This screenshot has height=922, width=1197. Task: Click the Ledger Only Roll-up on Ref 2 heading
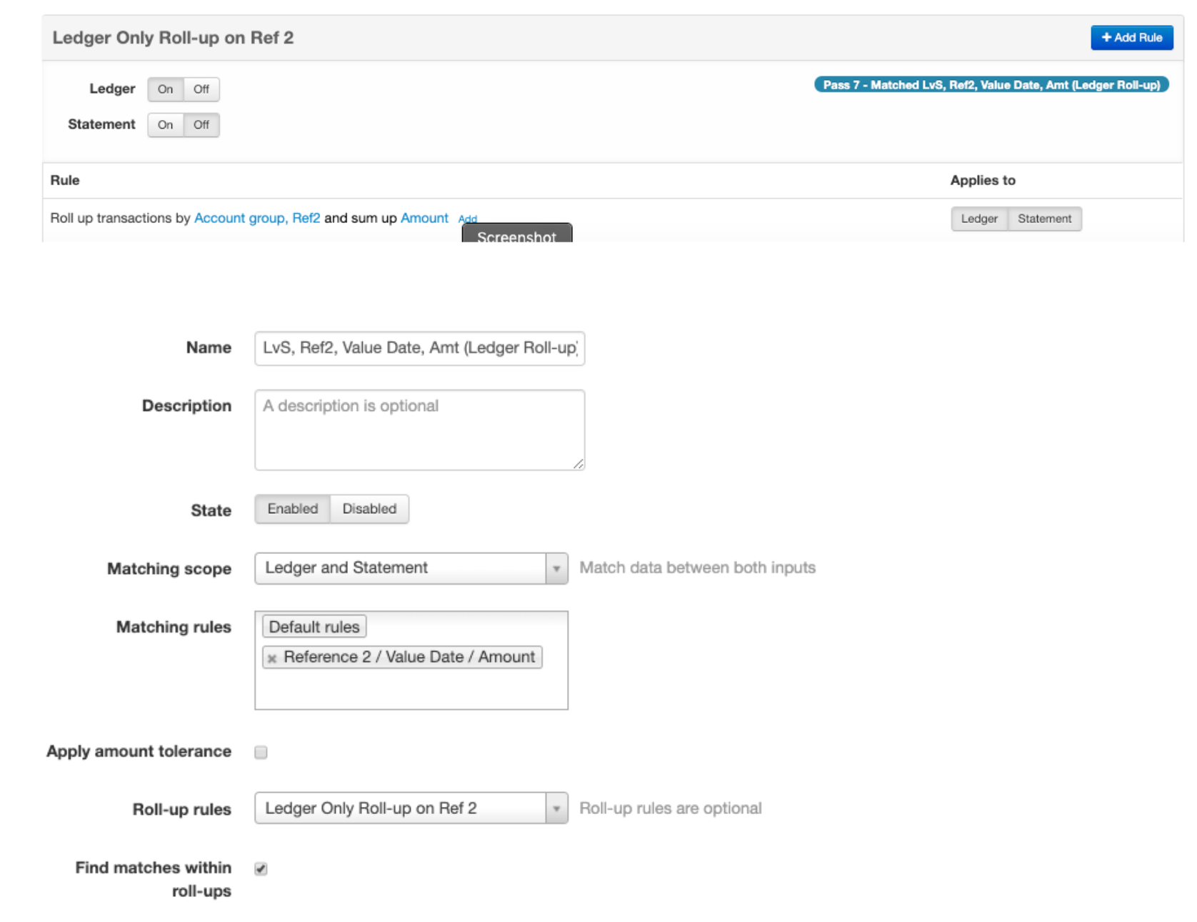(173, 38)
